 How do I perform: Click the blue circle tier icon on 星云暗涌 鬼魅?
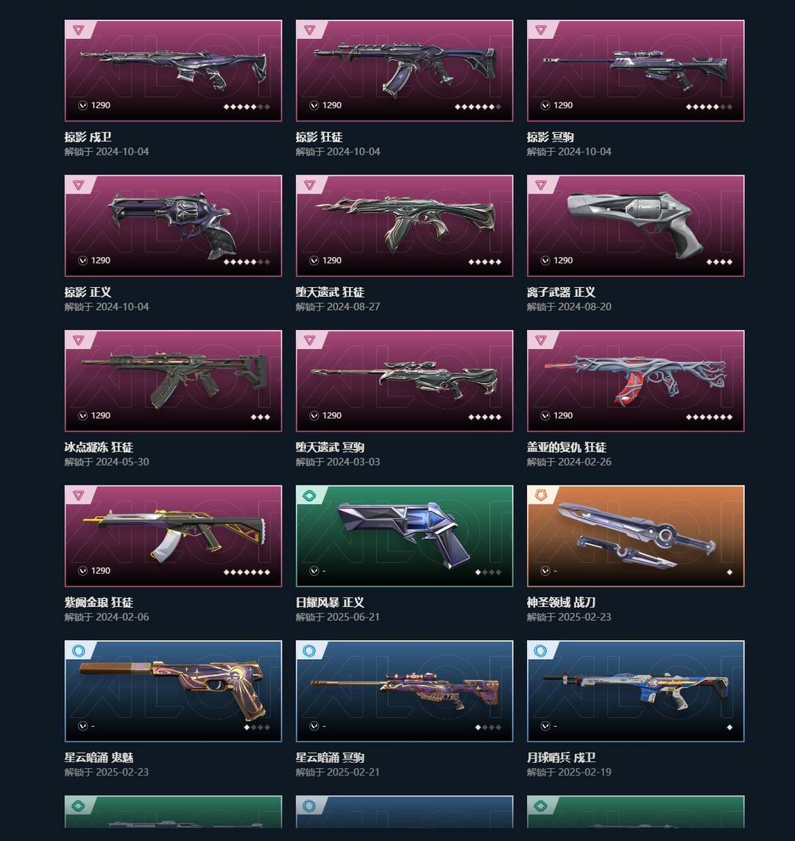point(78,650)
